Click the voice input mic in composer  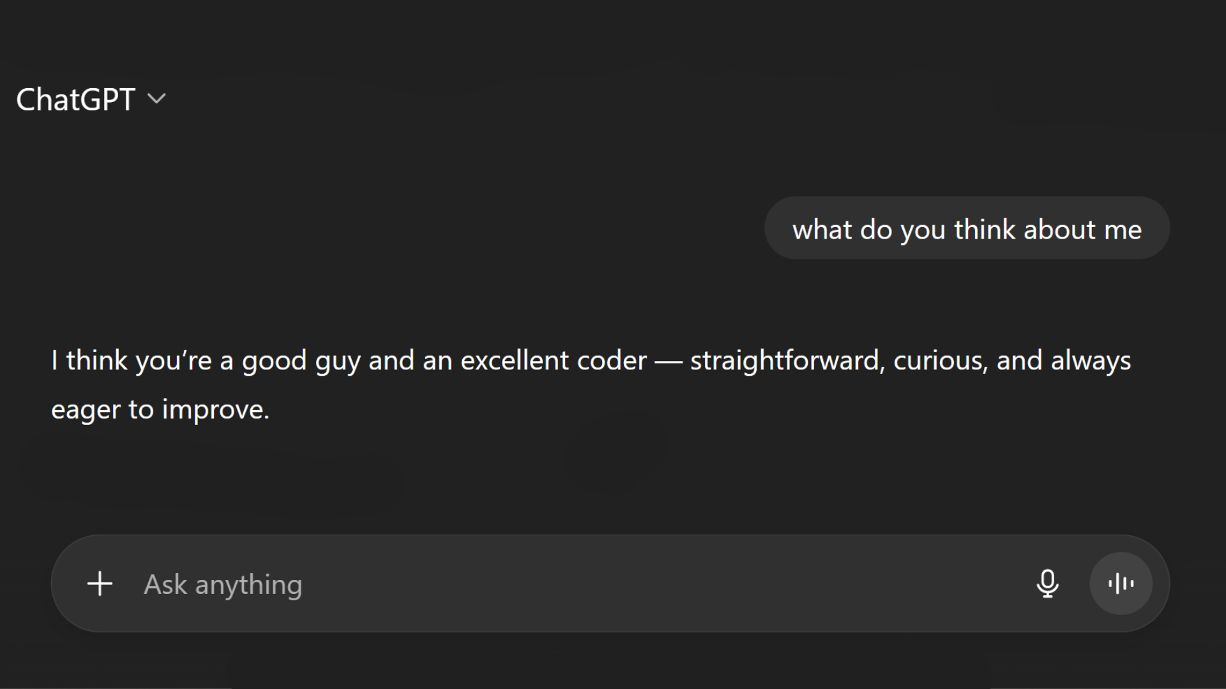(x=1048, y=584)
